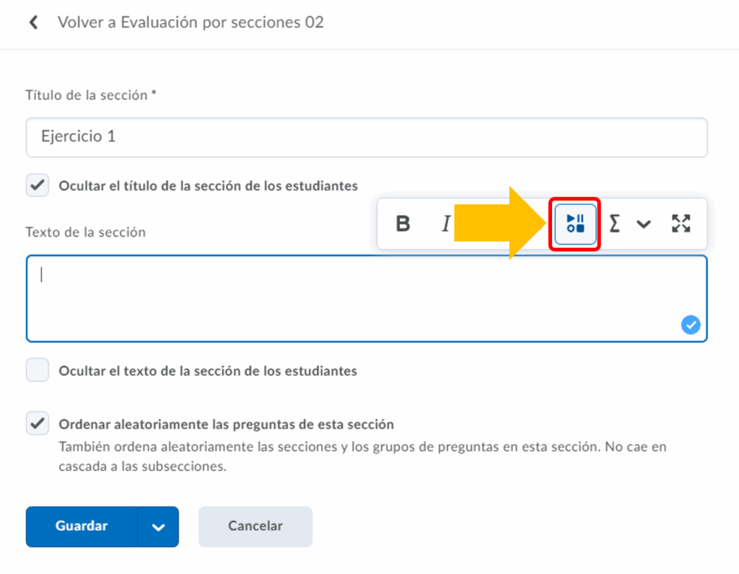The height and width of the screenshot is (574, 739).
Task: Switch editor to fullscreen mode
Action: click(681, 224)
